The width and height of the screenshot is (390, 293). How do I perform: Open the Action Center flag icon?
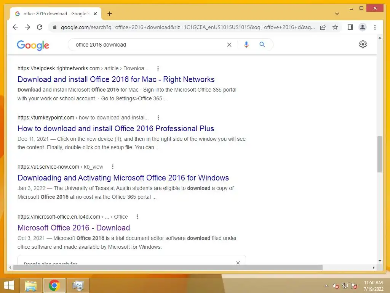(x=354, y=286)
